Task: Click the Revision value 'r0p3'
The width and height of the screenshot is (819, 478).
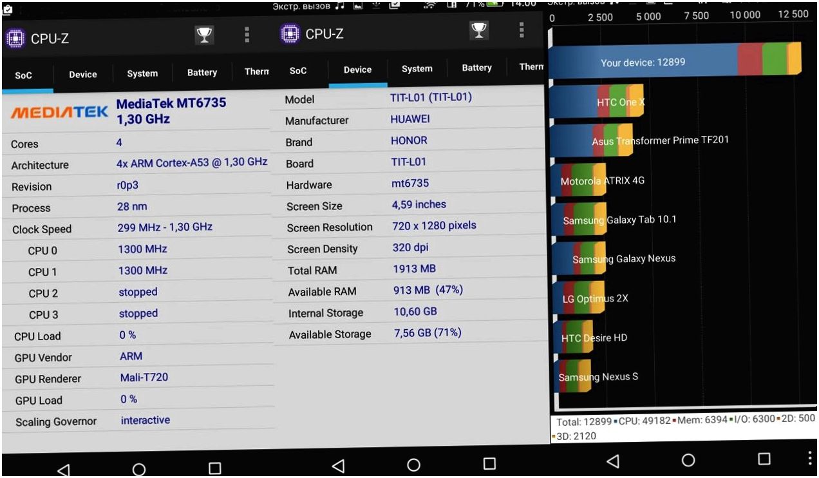Action: click(127, 185)
